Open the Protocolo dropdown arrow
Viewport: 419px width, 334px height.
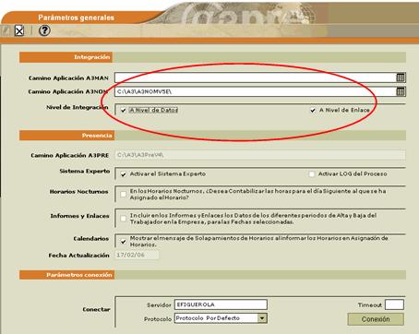262,318
